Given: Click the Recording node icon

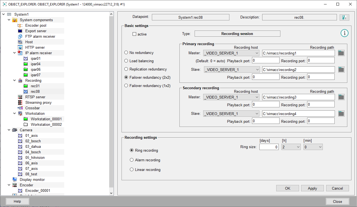Looking at the screenshot, I should (20, 80).
